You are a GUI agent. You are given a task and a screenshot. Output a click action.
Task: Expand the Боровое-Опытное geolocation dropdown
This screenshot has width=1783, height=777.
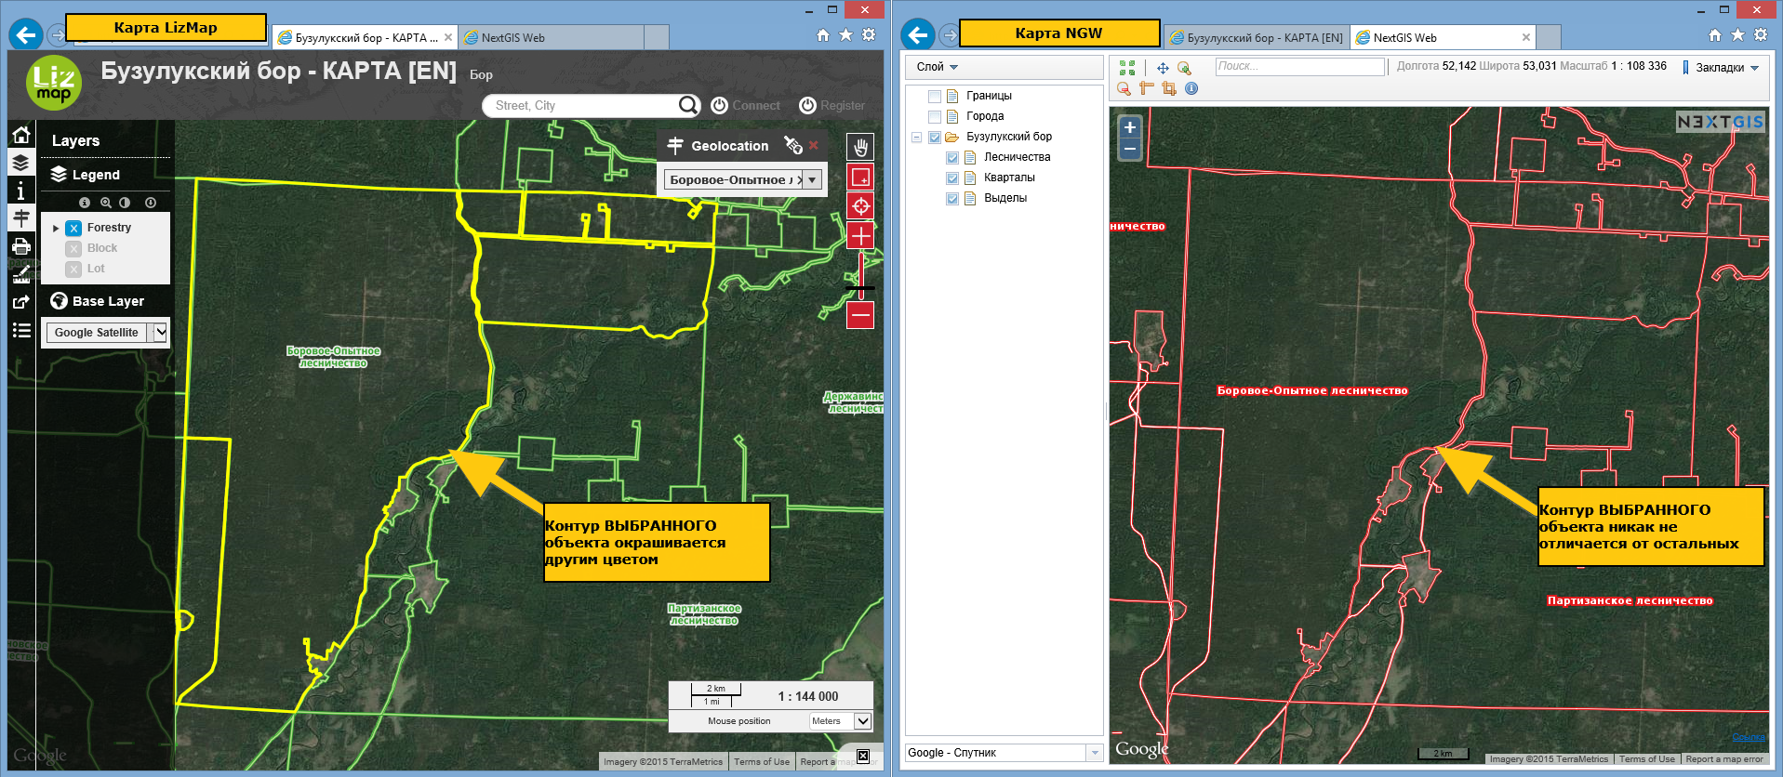pyautogui.click(x=812, y=179)
